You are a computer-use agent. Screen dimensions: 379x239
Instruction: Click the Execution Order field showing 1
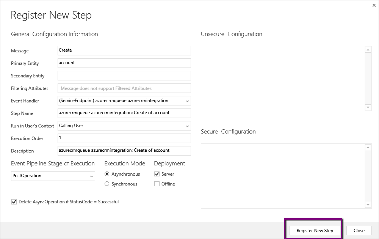click(x=124, y=138)
